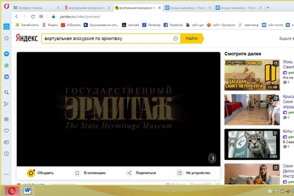Viewport: 294px width, 196px height.
Task: Close the Экспресс-панель tab
Action: point(58,8)
